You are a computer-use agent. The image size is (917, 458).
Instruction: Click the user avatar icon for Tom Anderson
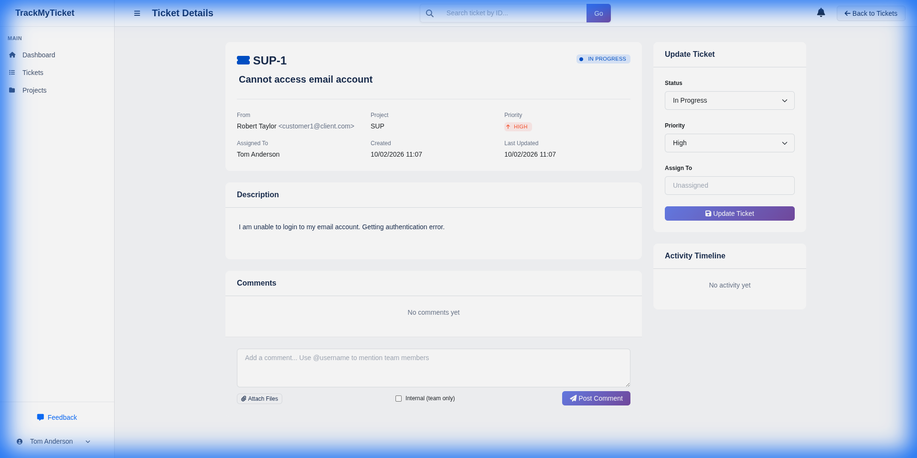tap(20, 442)
